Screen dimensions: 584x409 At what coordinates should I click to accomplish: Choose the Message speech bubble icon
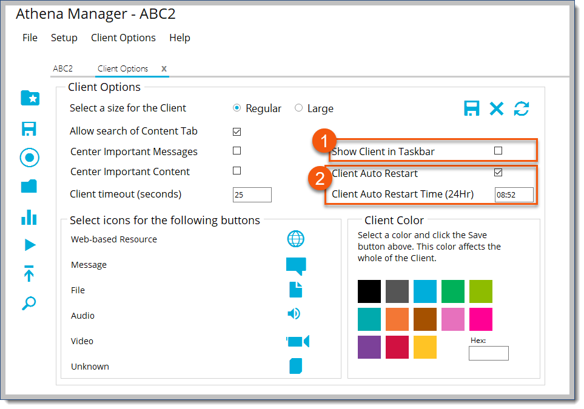(296, 266)
